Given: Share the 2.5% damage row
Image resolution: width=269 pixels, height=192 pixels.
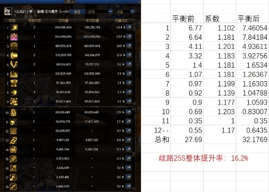Looking at the screenshot, I should pos(128,112).
